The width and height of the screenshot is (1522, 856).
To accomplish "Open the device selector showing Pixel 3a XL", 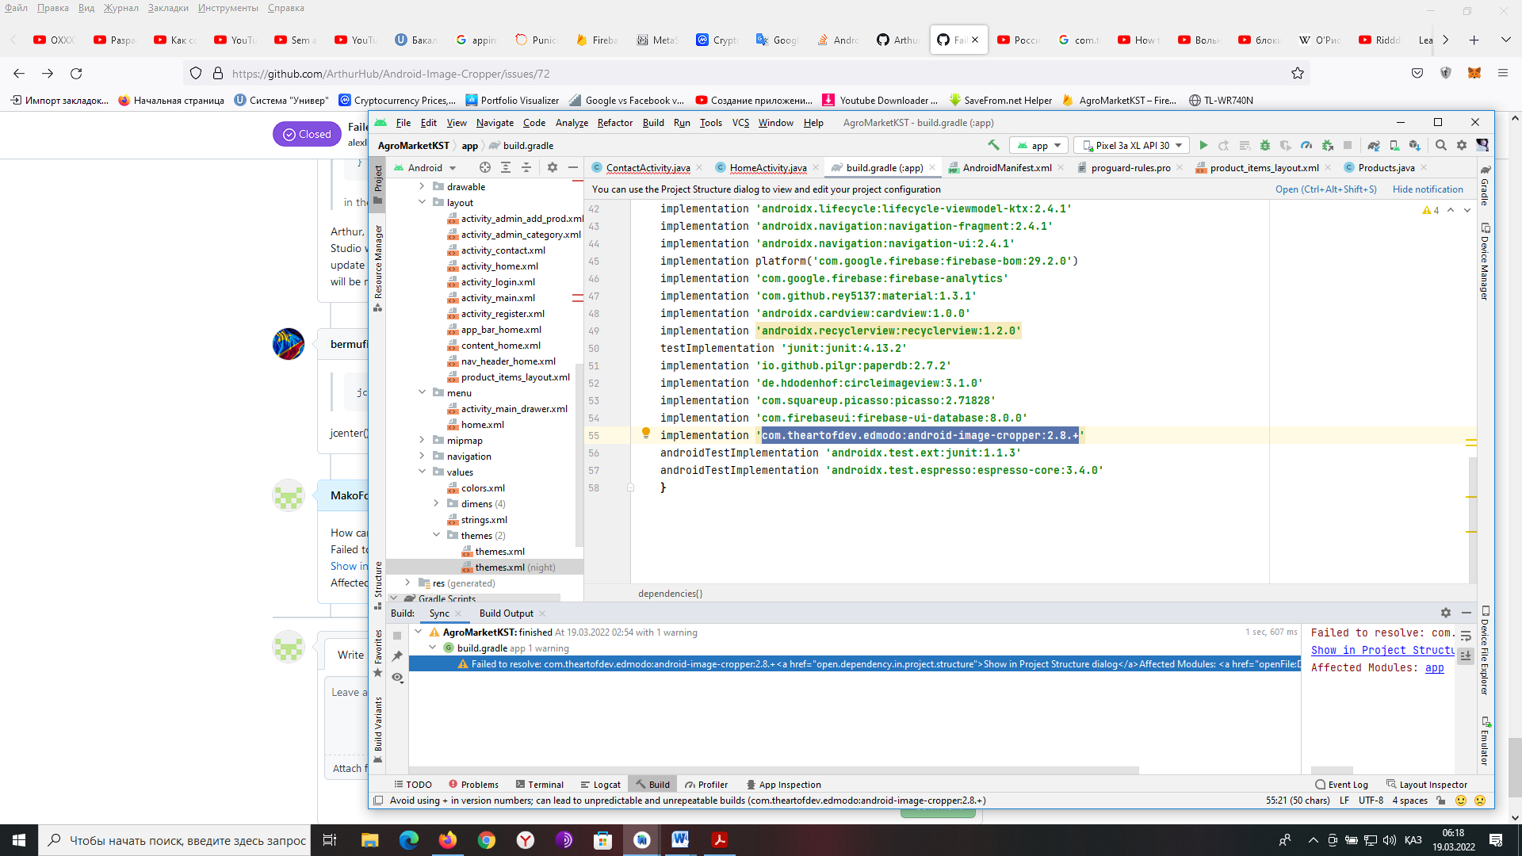I will [1131, 145].
